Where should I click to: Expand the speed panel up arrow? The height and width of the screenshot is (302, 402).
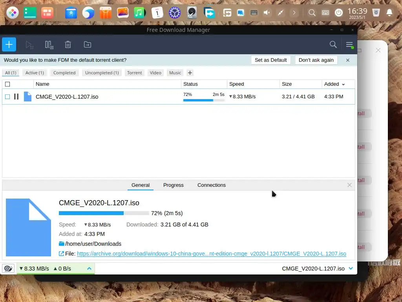coord(89,268)
